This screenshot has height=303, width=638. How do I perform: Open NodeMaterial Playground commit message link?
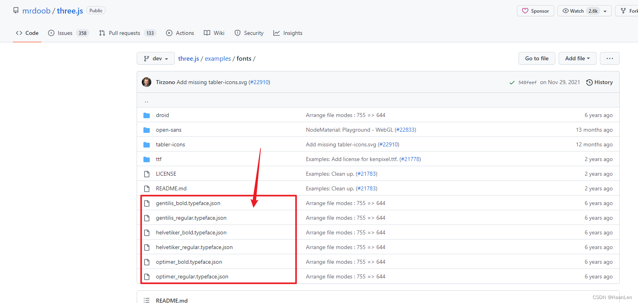click(349, 130)
